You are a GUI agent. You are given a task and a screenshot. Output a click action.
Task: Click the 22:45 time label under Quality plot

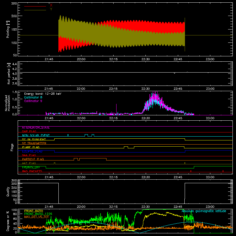pyautogui.click(x=178, y=207)
